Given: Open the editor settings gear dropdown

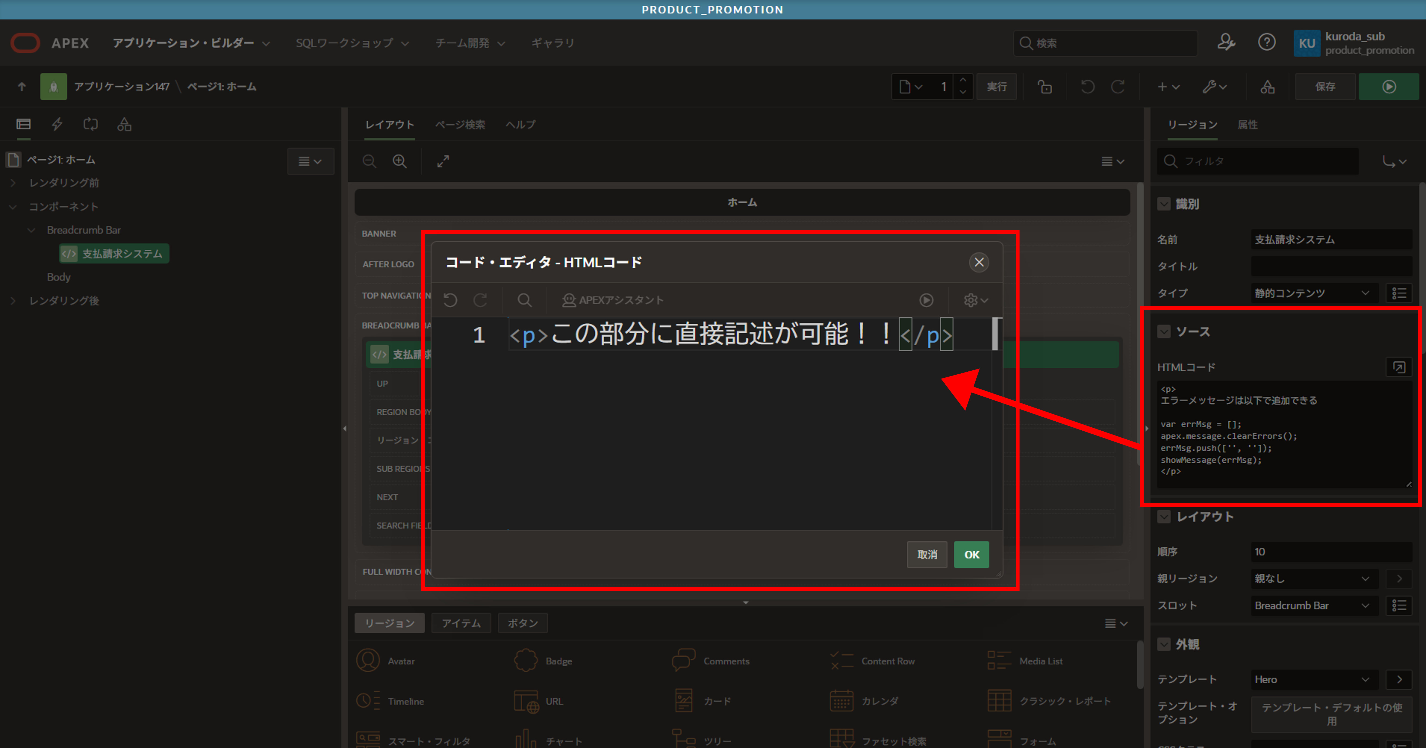Looking at the screenshot, I should tap(975, 300).
